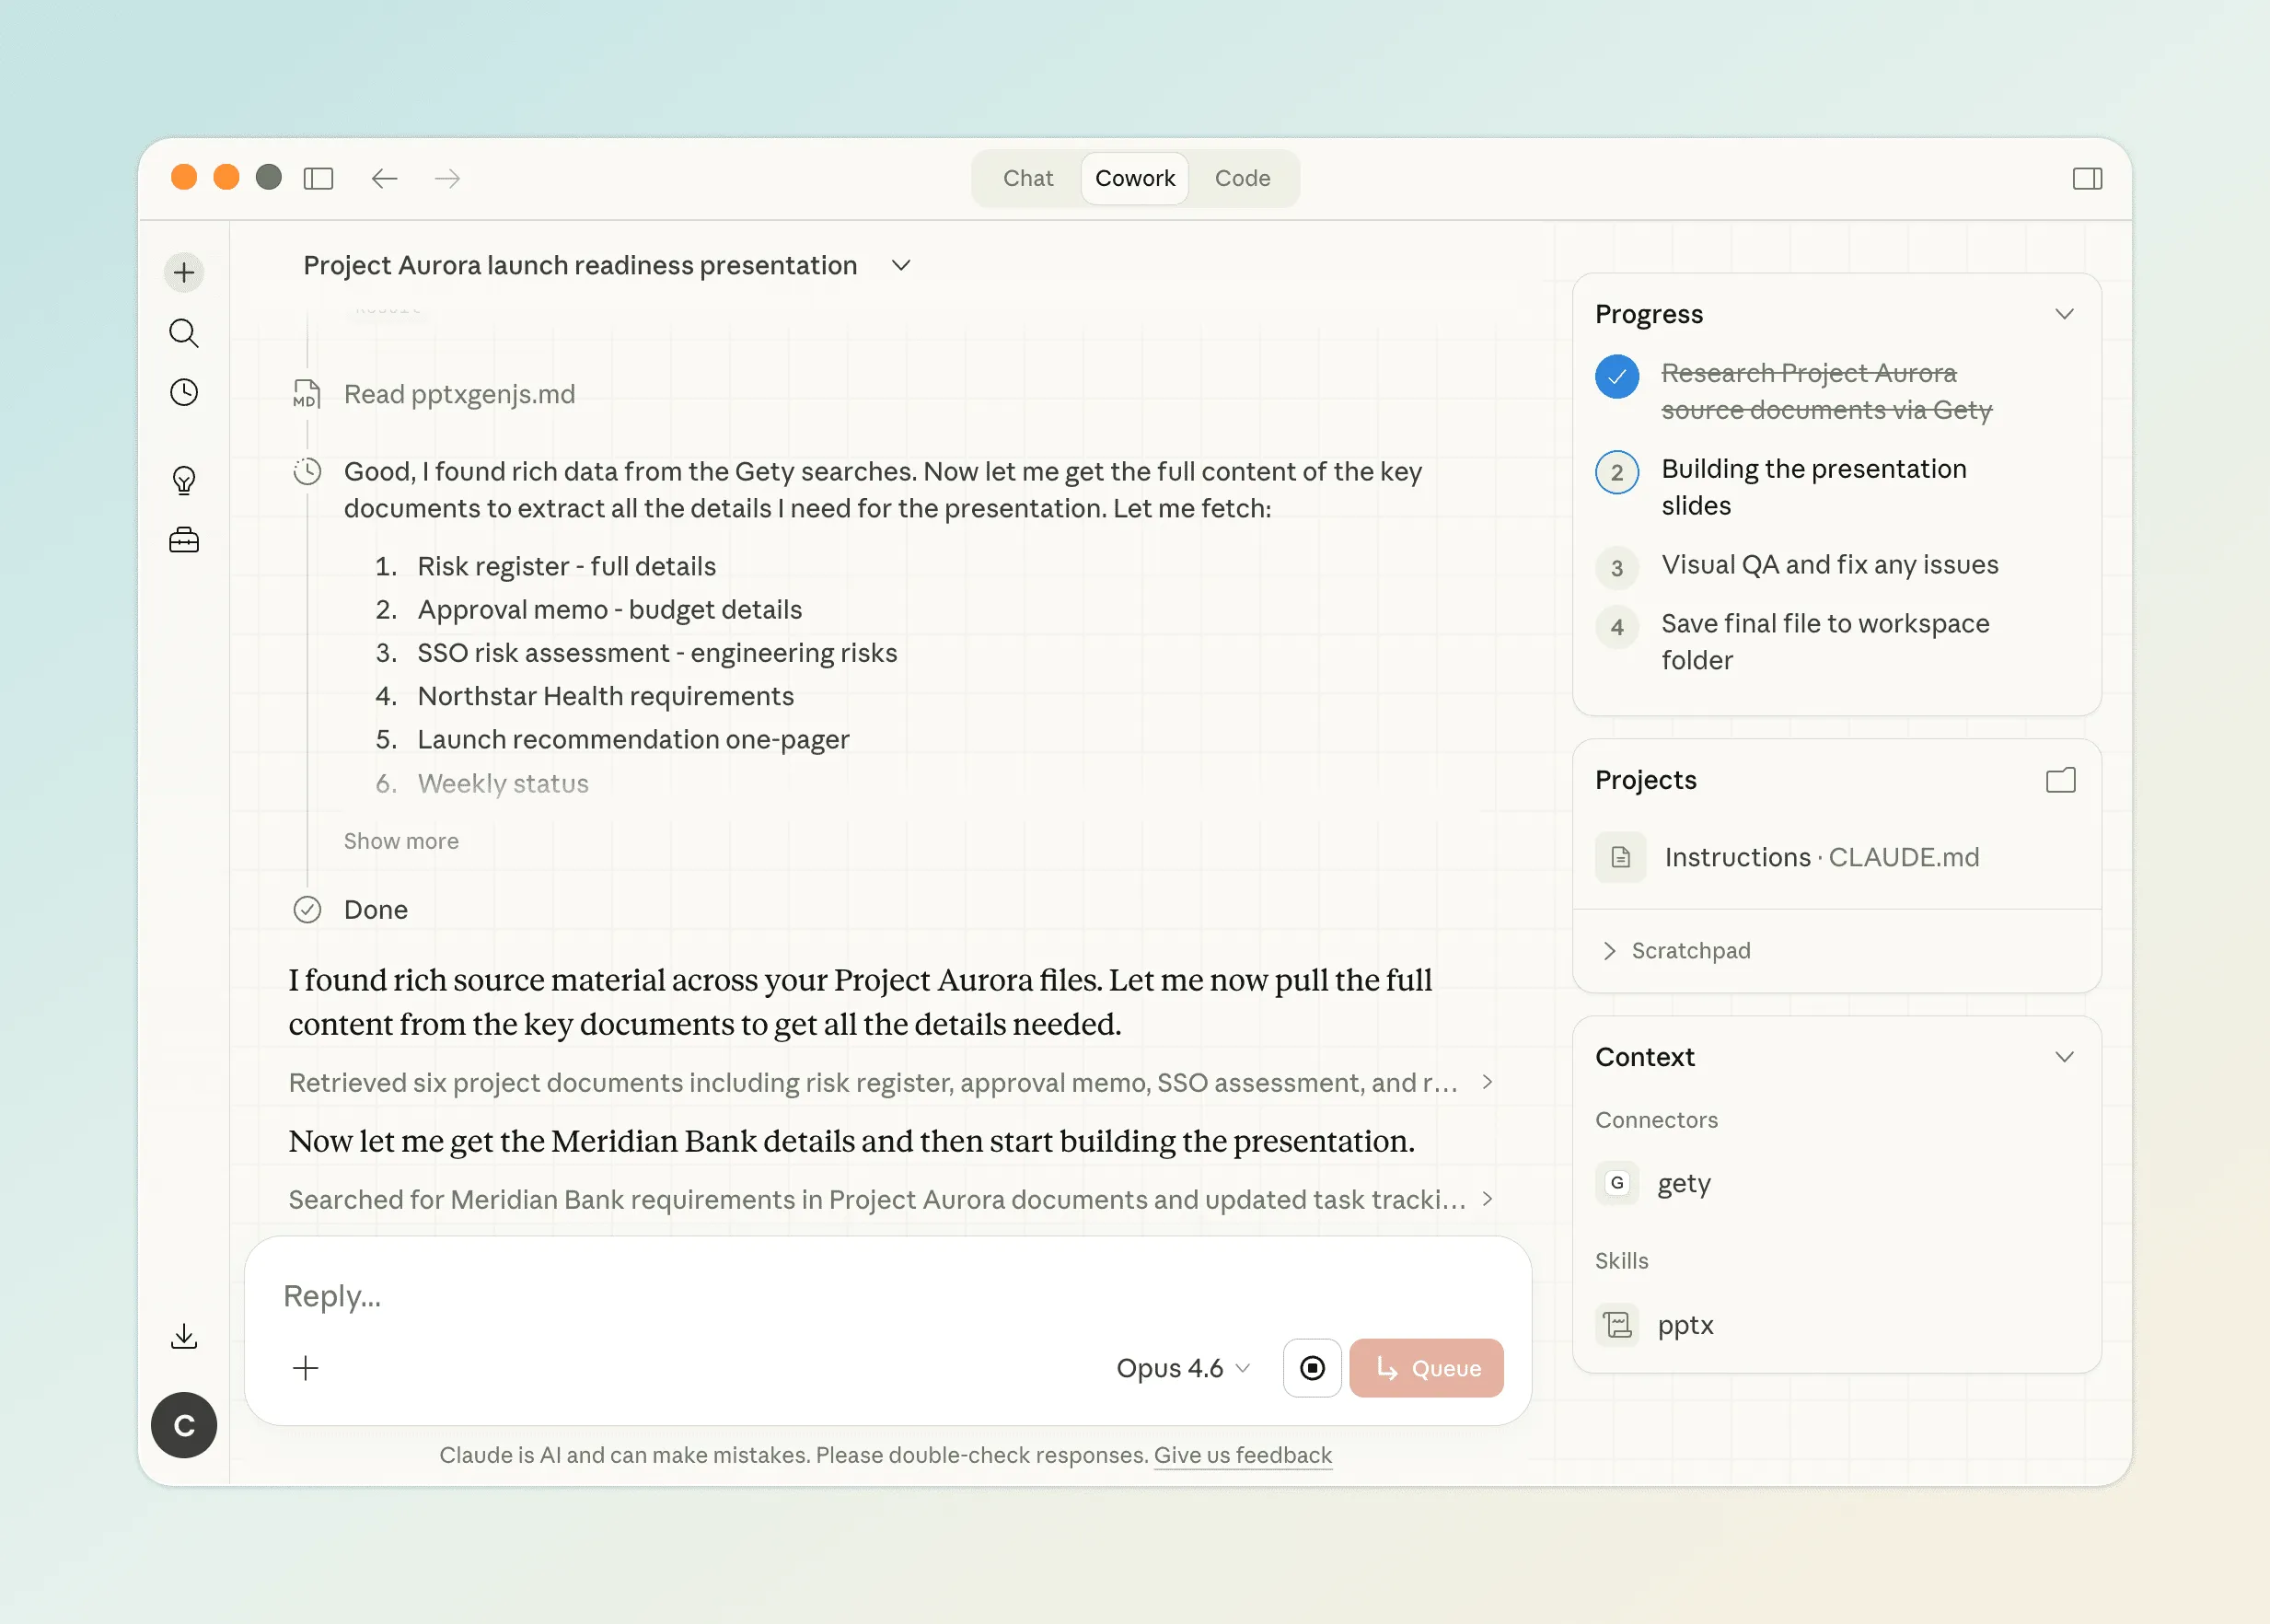
Task: Select step 3 Visual QA and fix issues
Action: [1829, 565]
